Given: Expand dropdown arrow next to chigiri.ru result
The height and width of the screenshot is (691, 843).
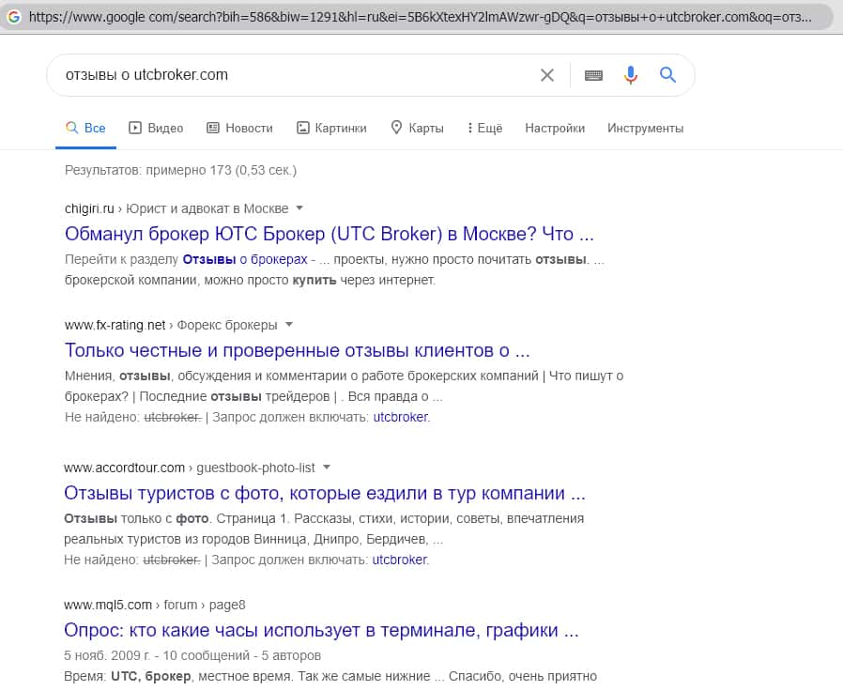Looking at the screenshot, I should 300,208.
